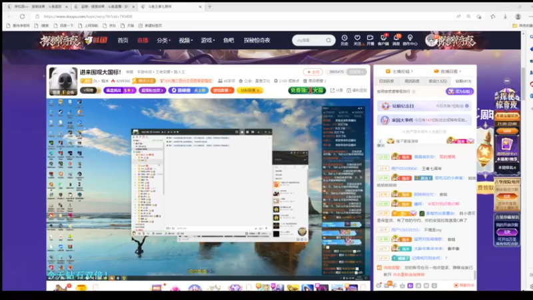Click the 发邮 button beside follower count
Screen dimensions: 533x300
[312, 72]
